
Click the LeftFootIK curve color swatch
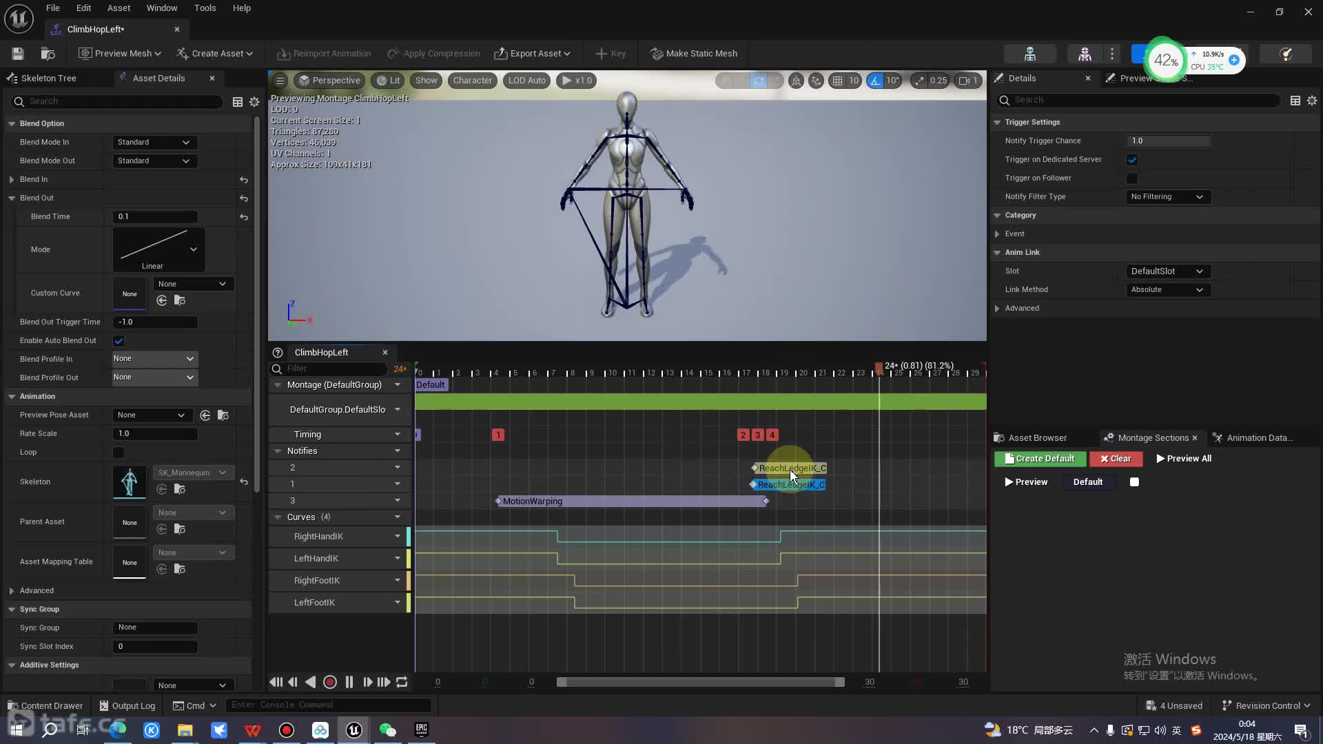(x=409, y=603)
